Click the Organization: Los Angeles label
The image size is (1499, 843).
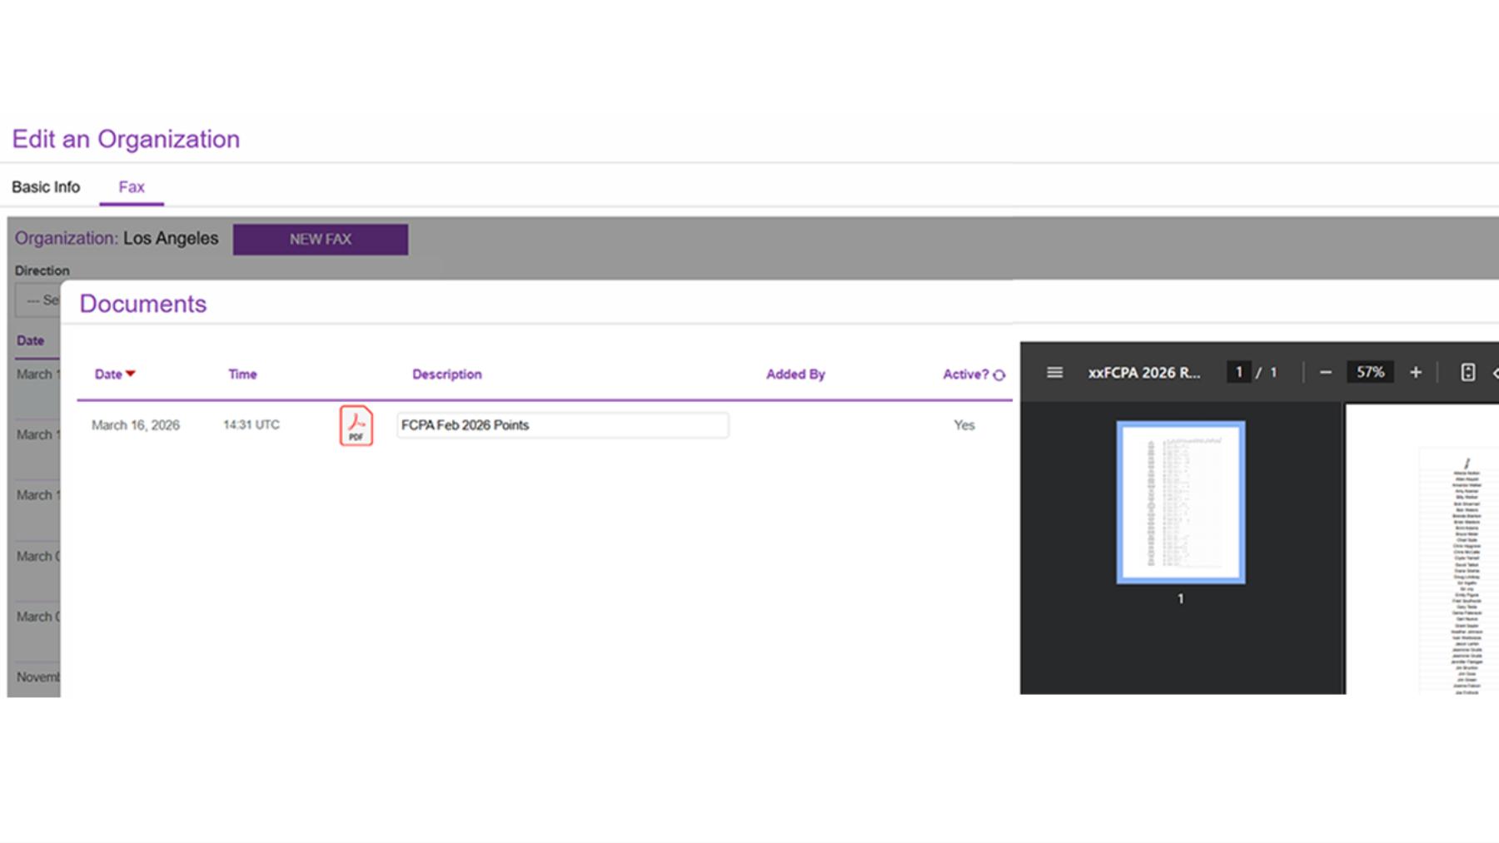(x=117, y=238)
